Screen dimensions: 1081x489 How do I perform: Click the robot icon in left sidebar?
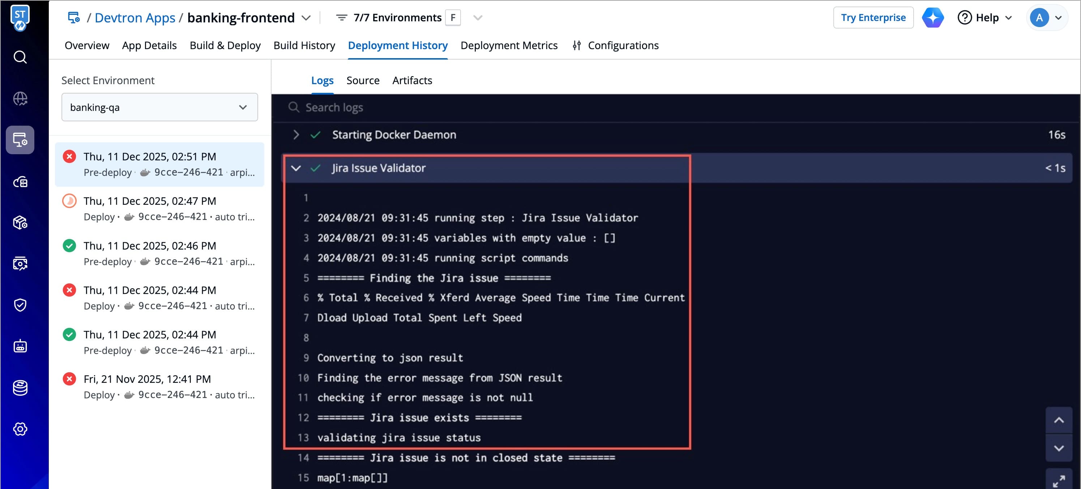(x=20, y=346)
